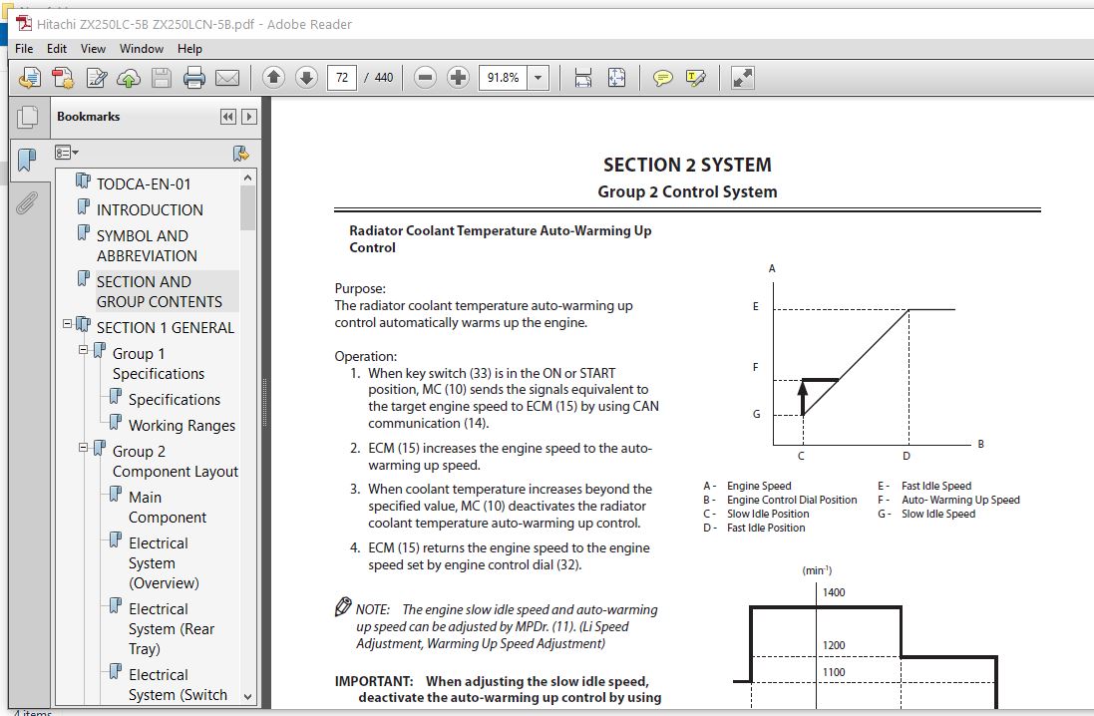Image resolution: width=1094 pixels, height=716 pixels.
Task: Open the Sign document pencil icon
Action: point(96,78)
